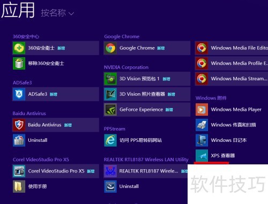The height and width of the screenshot is (204, 268).
Task: Select the Corel VideoStudio Pro X5 heading
Action: click(x=41, y=160)
